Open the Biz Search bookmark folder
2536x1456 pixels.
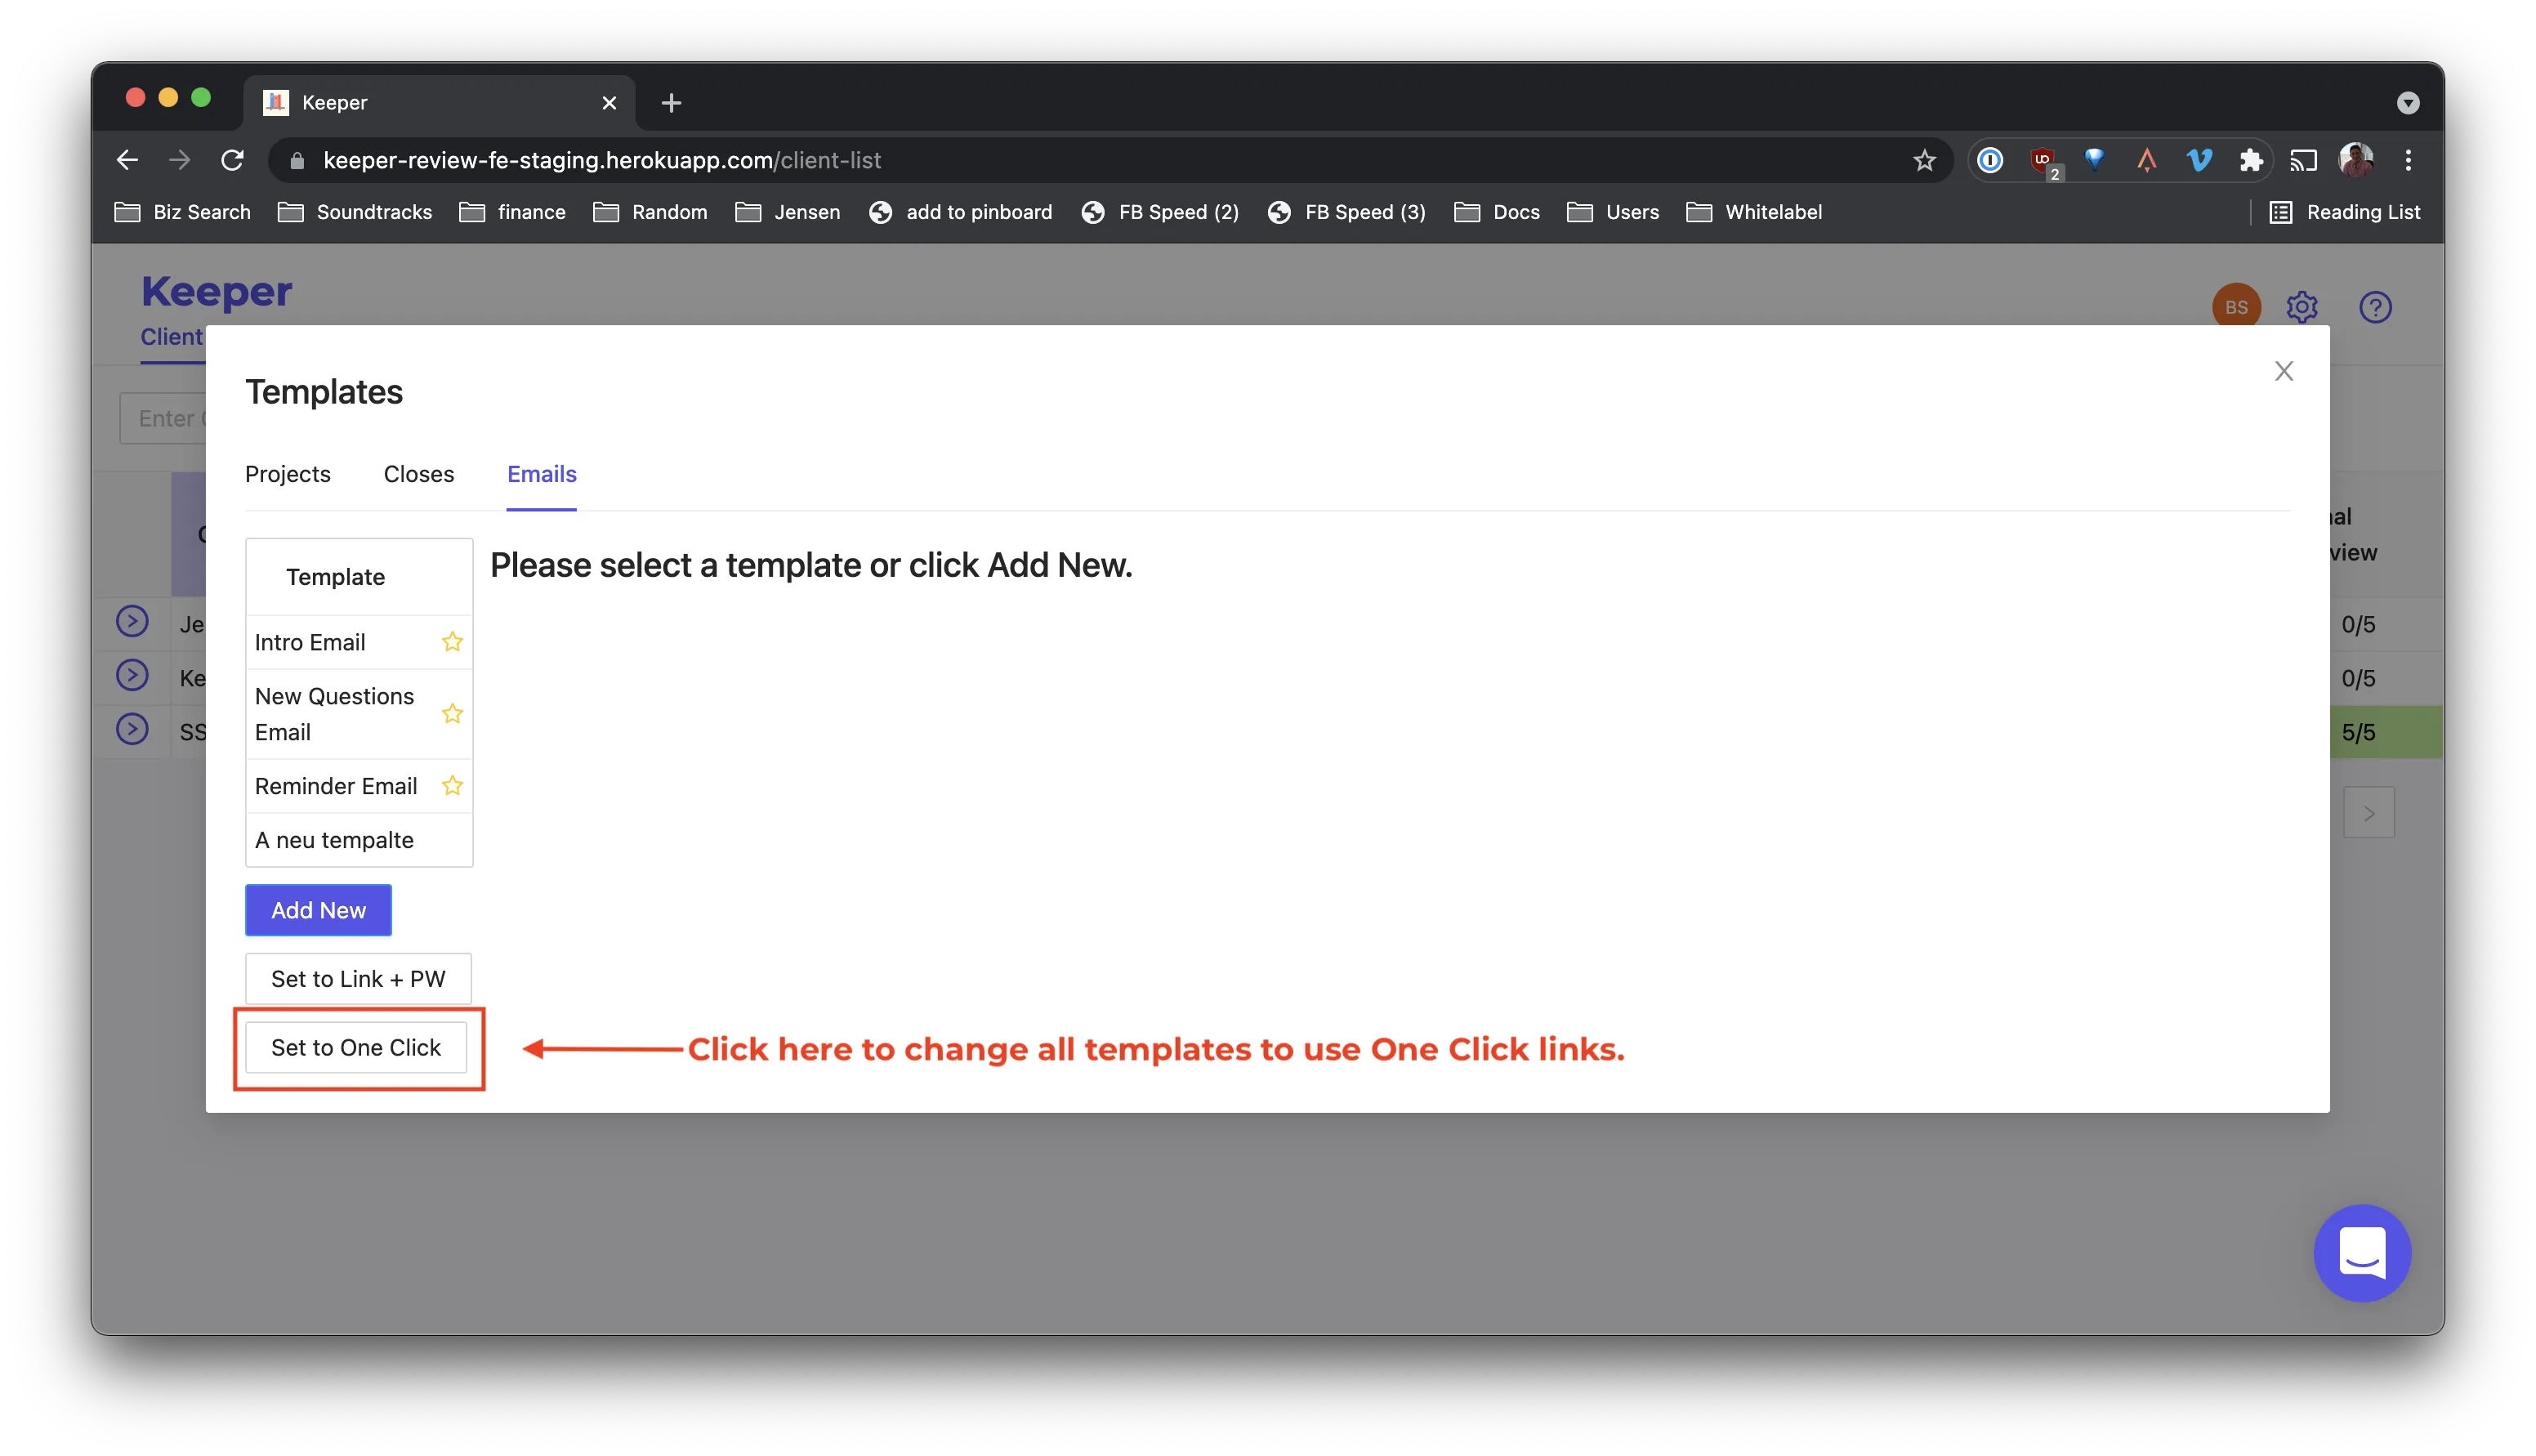[183, 212]
